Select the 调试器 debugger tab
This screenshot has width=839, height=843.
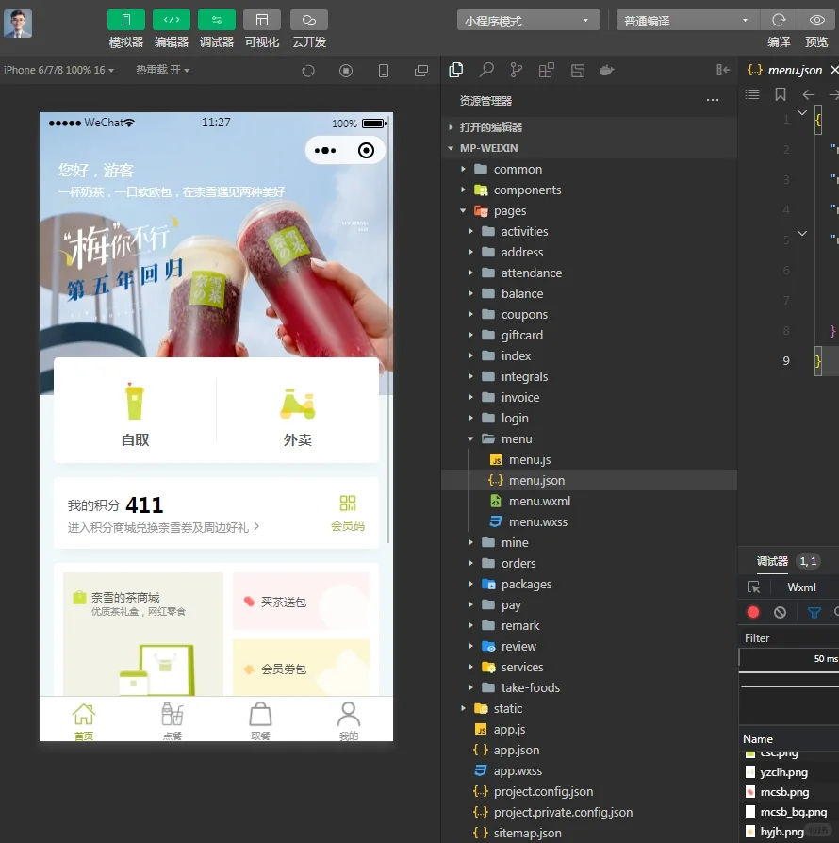pos(772,561)
